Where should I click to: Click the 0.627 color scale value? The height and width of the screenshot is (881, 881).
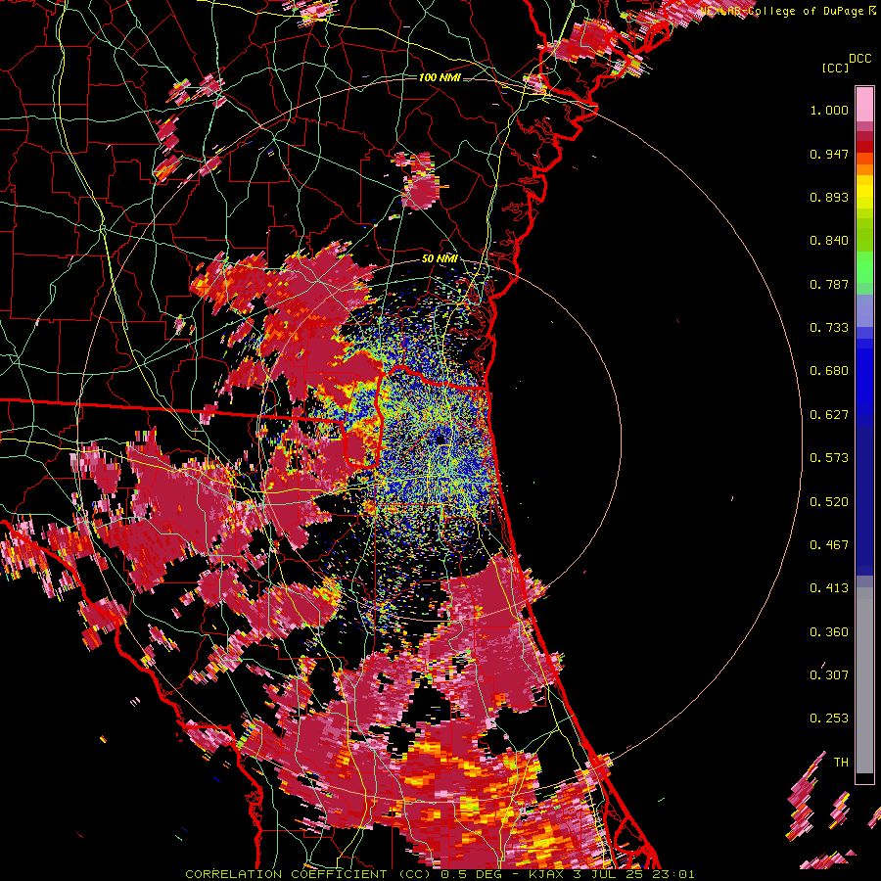click(x=829, y=415)
